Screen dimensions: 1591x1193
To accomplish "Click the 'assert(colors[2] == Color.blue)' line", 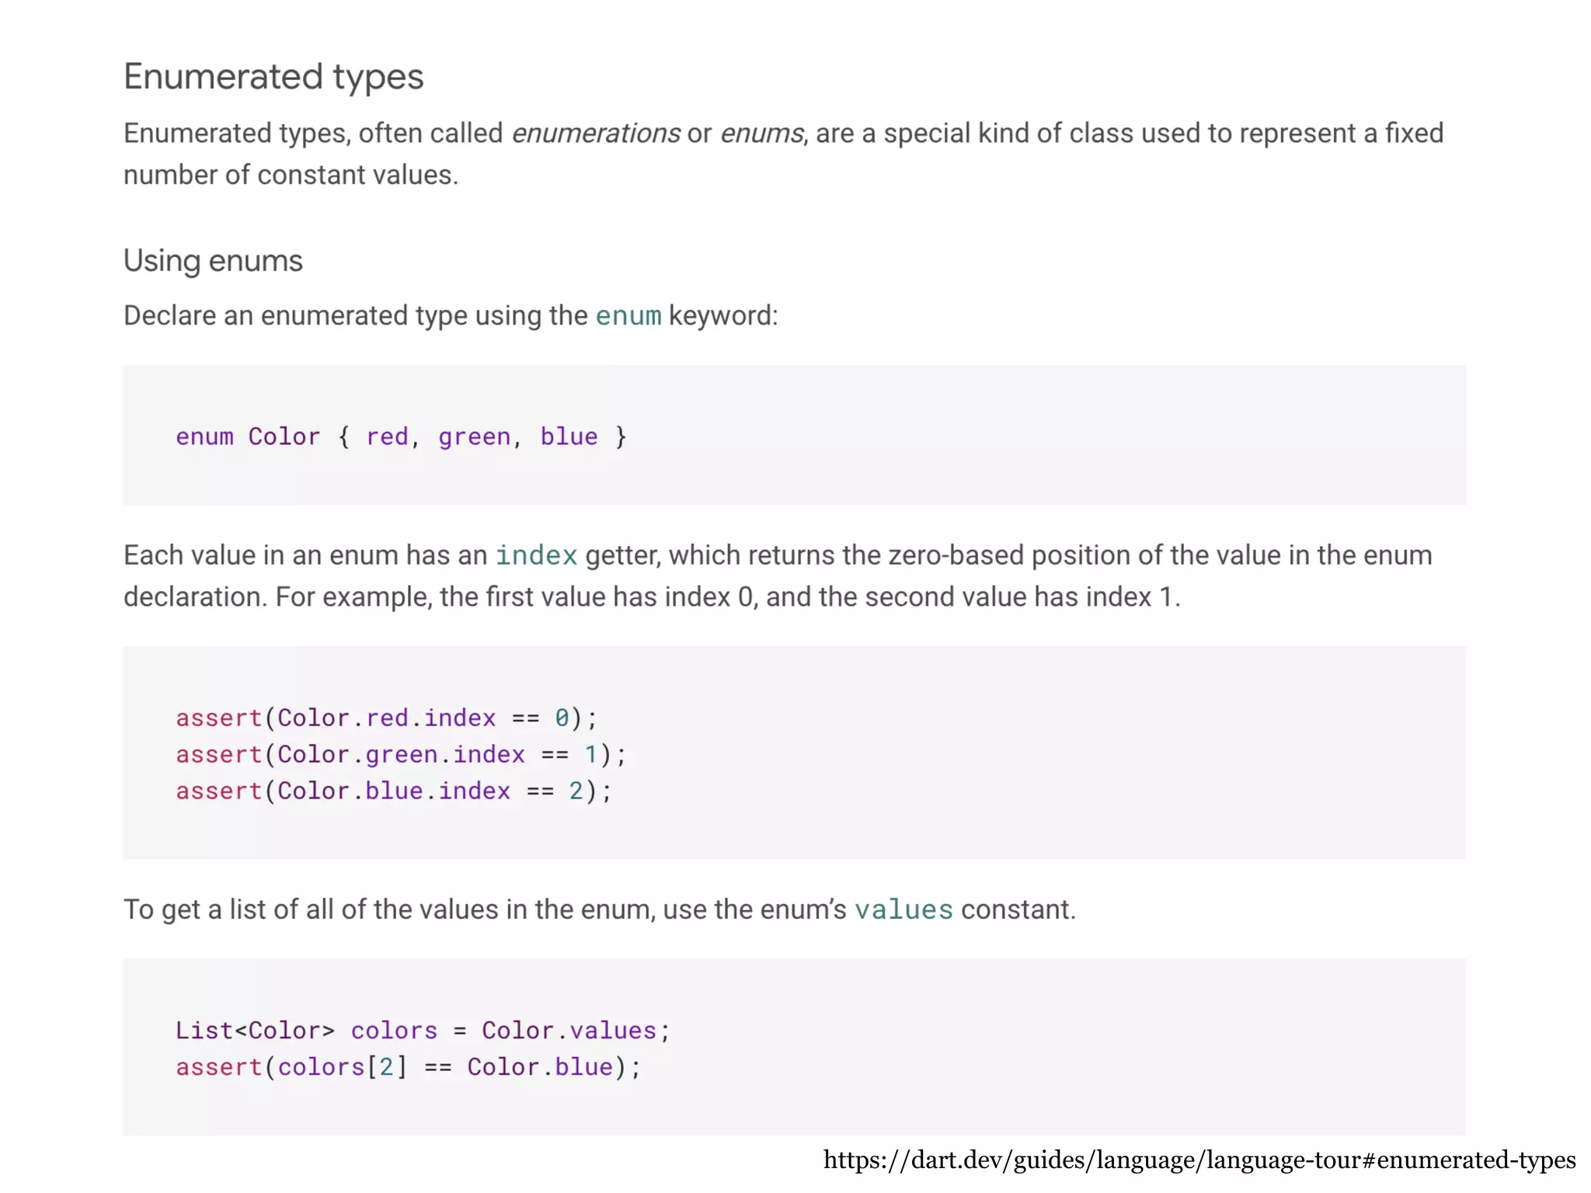I will pyautogui.click(x=408, y=1067).
